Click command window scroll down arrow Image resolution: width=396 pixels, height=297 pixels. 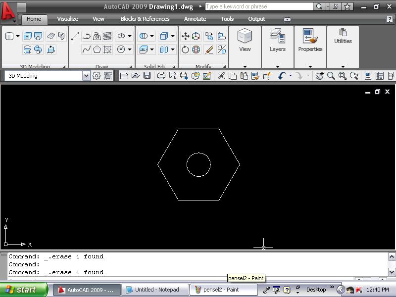click(392, 272)
